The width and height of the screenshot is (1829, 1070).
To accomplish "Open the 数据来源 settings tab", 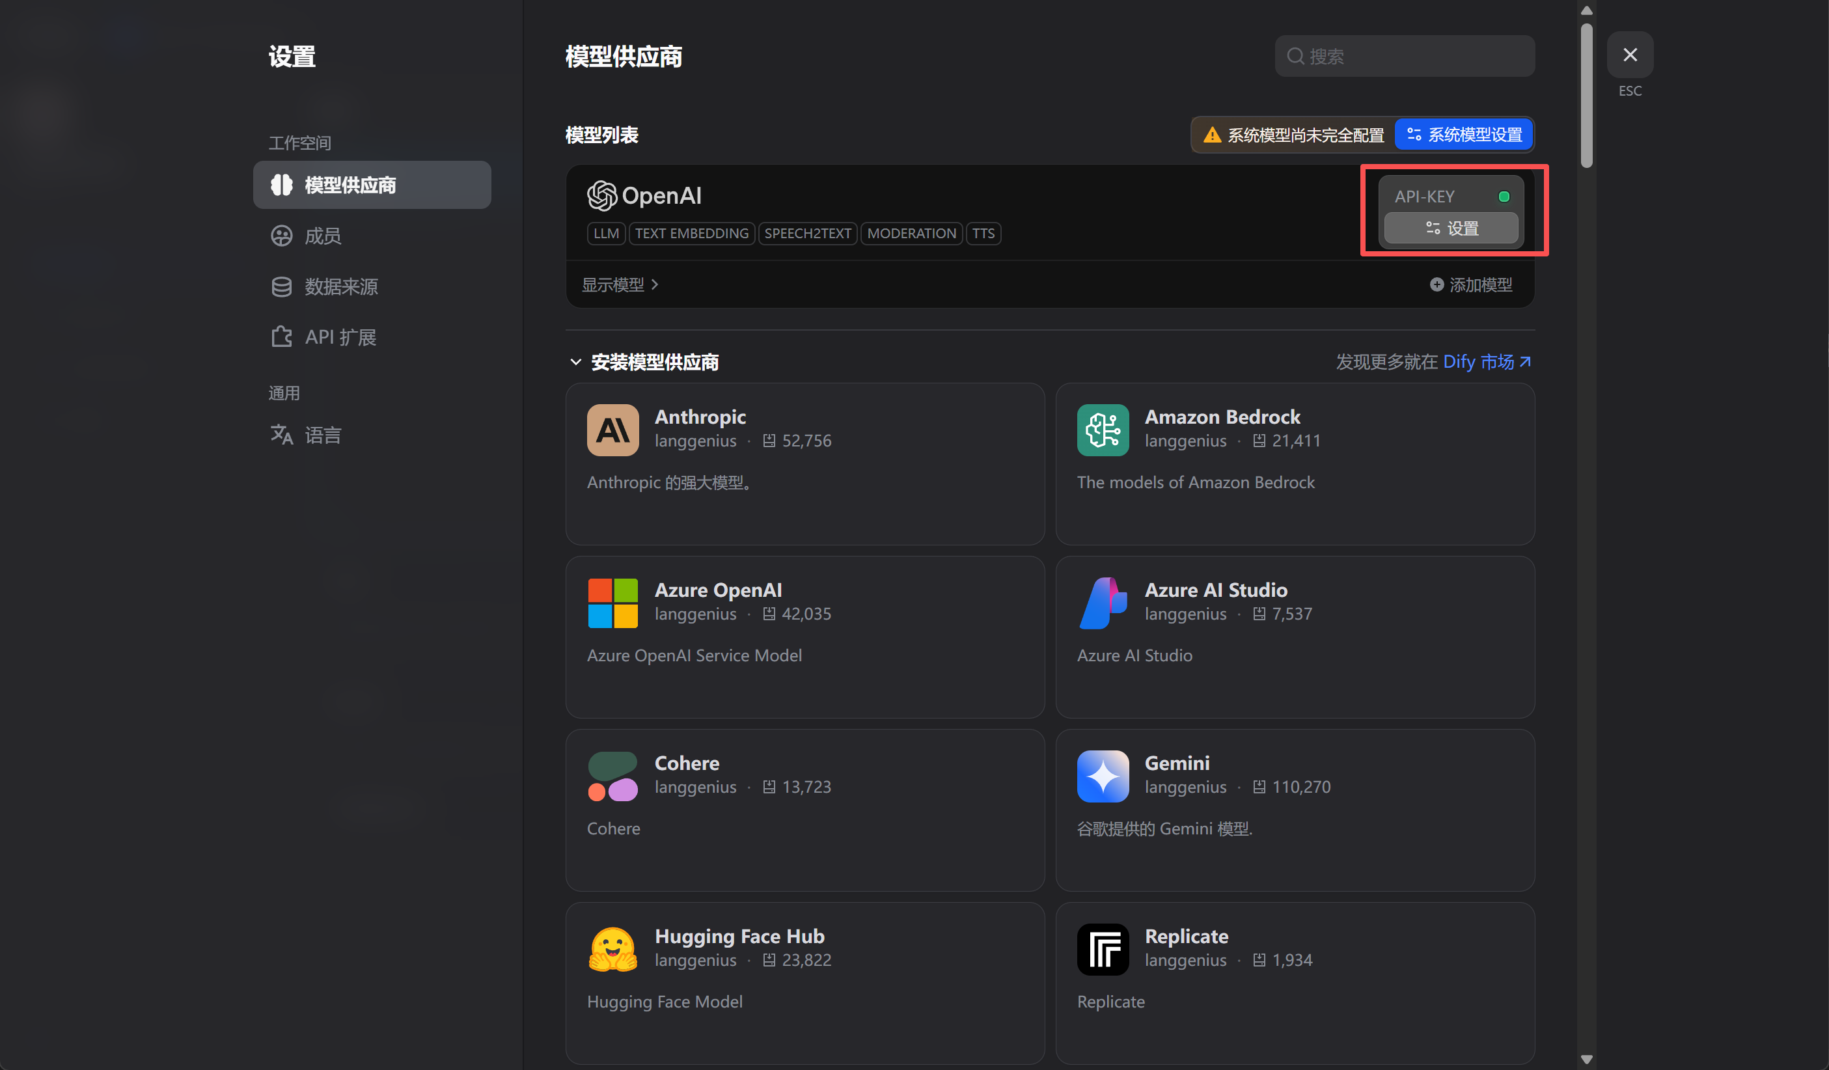I will 372,287.
